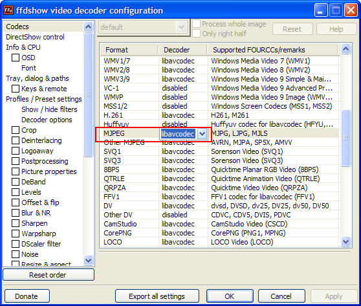This screenshot has height=306, width=361.
Task: Click the codec list scroll-down arrow
Action: click(x=345, y=242)
